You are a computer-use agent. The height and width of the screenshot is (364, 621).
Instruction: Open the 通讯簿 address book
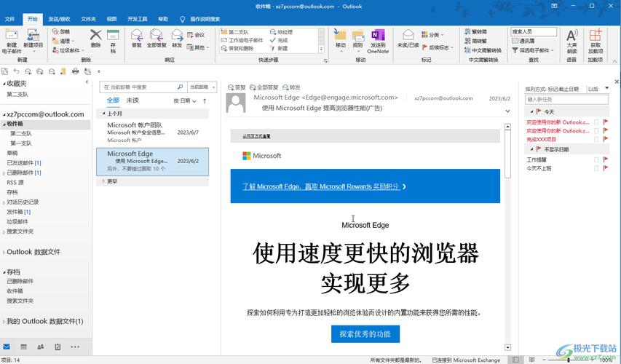pos(523,41)
